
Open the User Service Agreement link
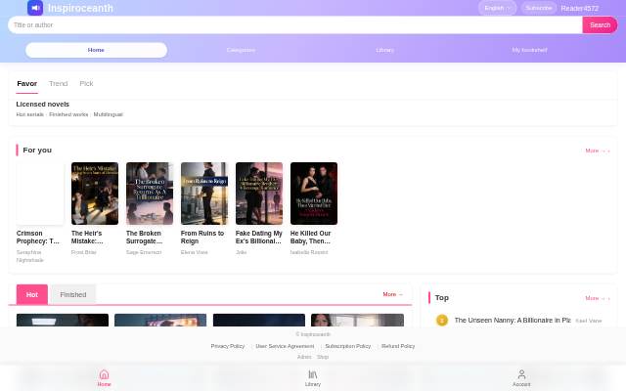pos(285,346)
